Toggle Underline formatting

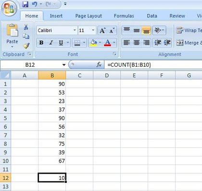pyautogui.click(x=61, y=43)
